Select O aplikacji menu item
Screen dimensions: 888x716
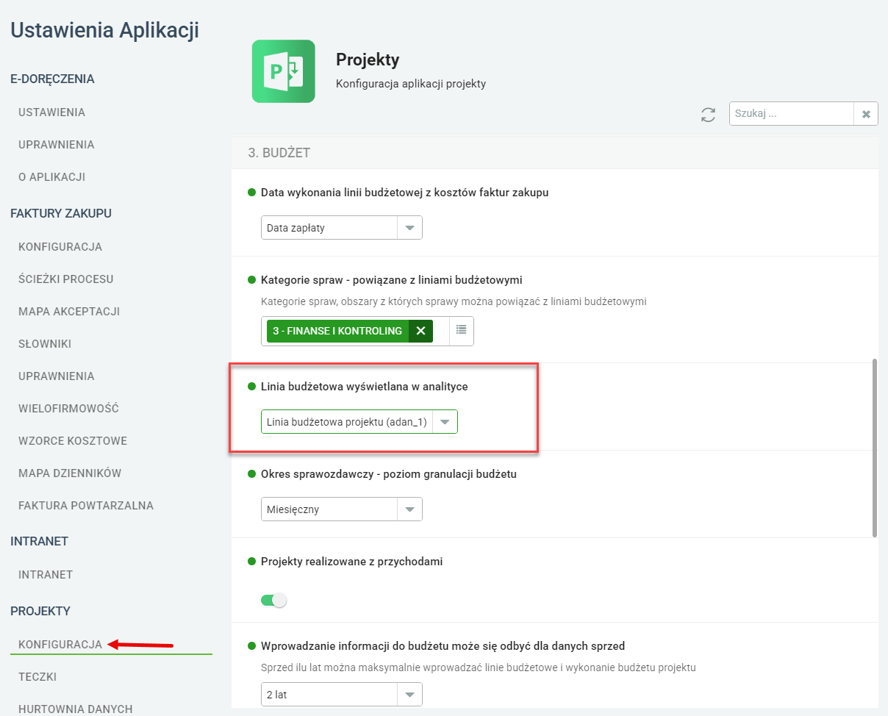coord(52,177)
